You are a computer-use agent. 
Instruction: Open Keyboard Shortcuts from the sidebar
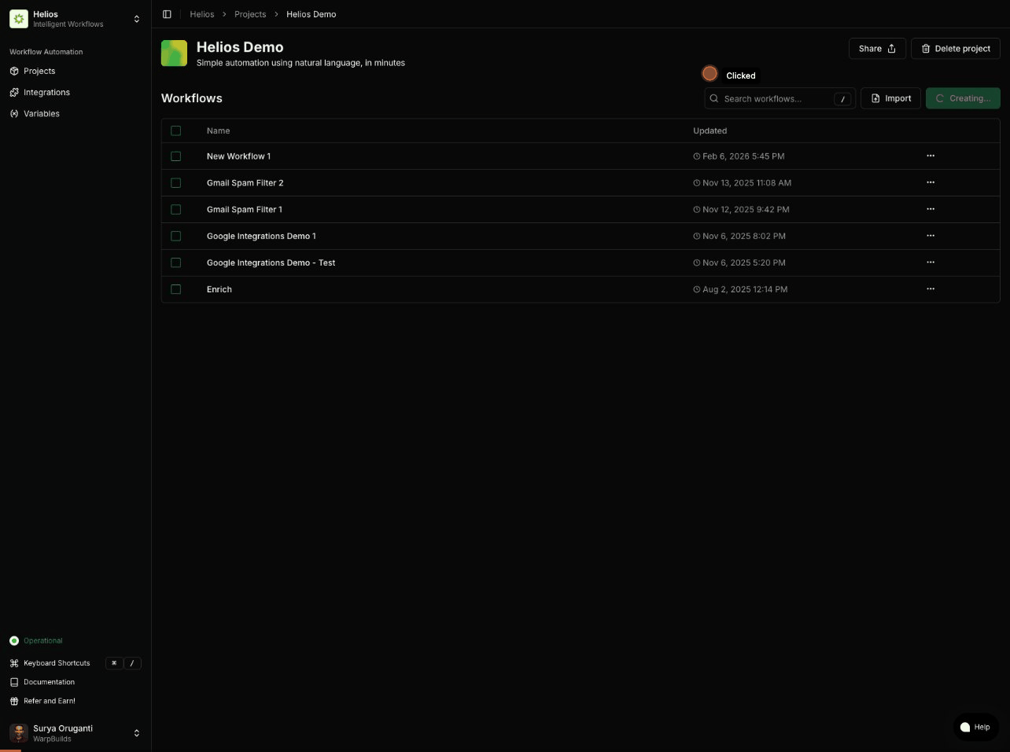coord(57,662)
